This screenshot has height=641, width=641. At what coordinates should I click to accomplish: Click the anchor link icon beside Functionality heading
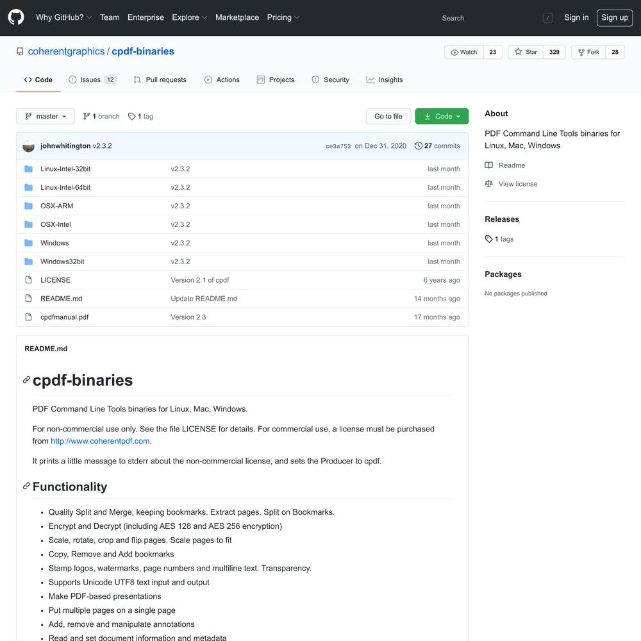(26, 486)
